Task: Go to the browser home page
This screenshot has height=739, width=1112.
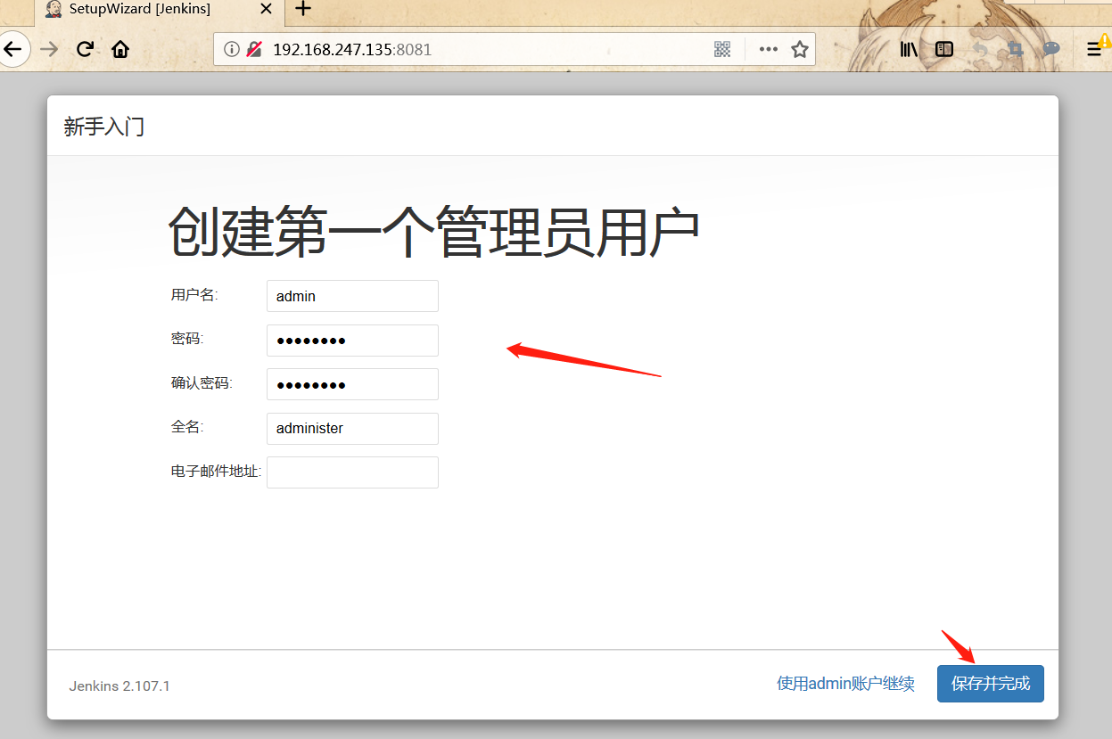Action: 120,49
